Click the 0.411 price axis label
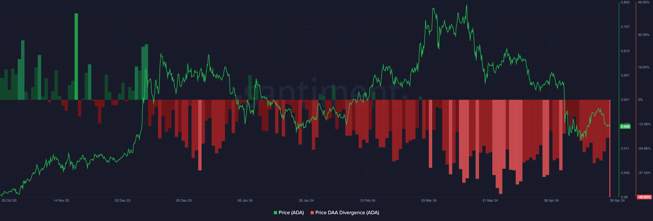Image resolution: width=653 pixels, height=221 pixels. pyautogui.click(x=625, y=148)
